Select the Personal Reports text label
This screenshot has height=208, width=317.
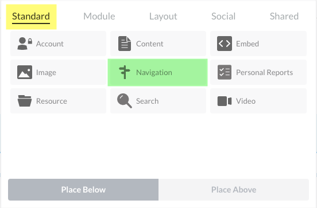click(264, 72)
